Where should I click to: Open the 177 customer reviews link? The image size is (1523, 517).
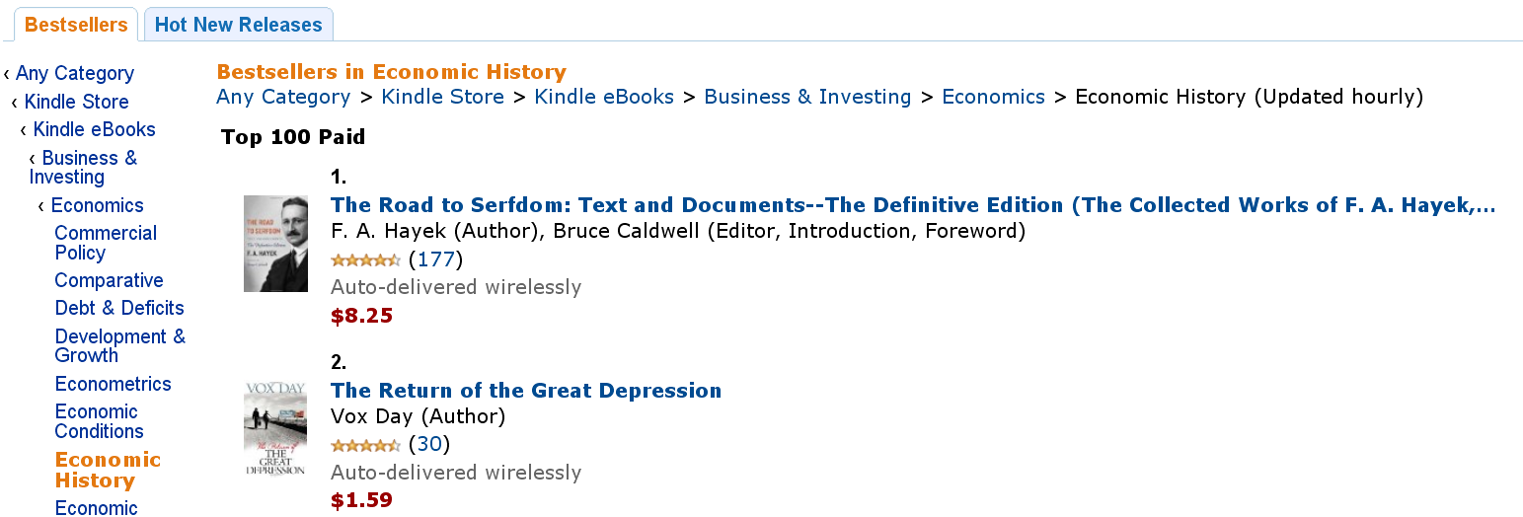[x=435, y=259]
